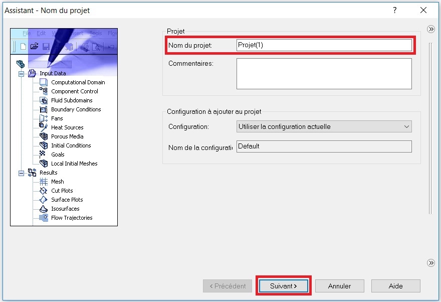Click the upper double-chevron expand button
The width and height of the screenshot is (441, 302).
click(x=431, y=29)
